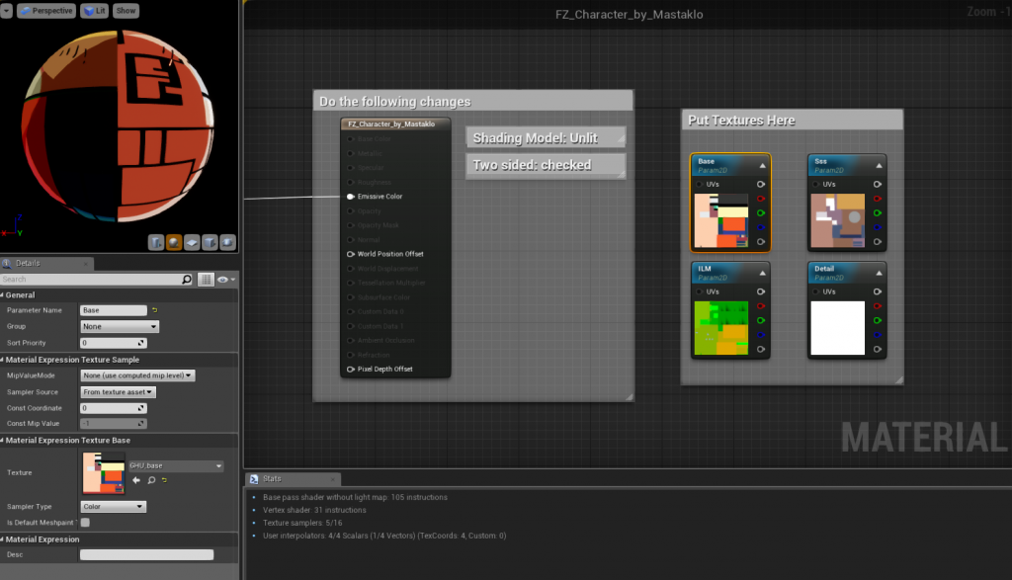Image resolution: width=1012 pixels, height=580 pixels.
Task: Browse to GHU_base asset with magnifier icon
Action: 151,480
